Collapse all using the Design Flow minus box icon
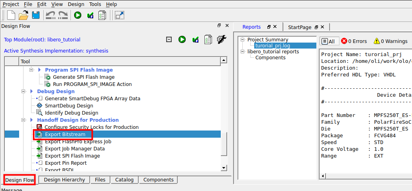Screen dimensions: 412x191 [169, 40]
